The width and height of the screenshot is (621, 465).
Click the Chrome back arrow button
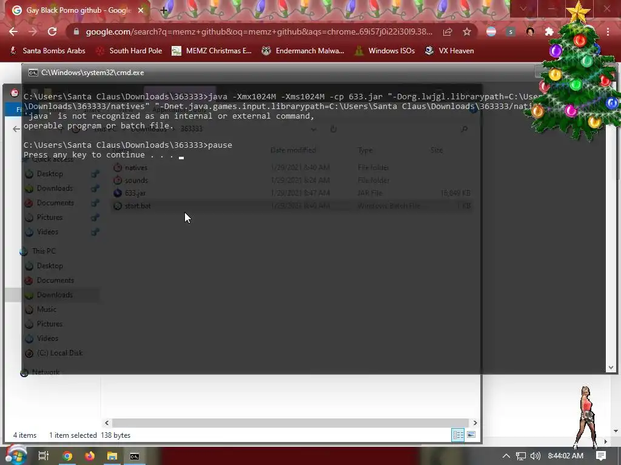13,31
